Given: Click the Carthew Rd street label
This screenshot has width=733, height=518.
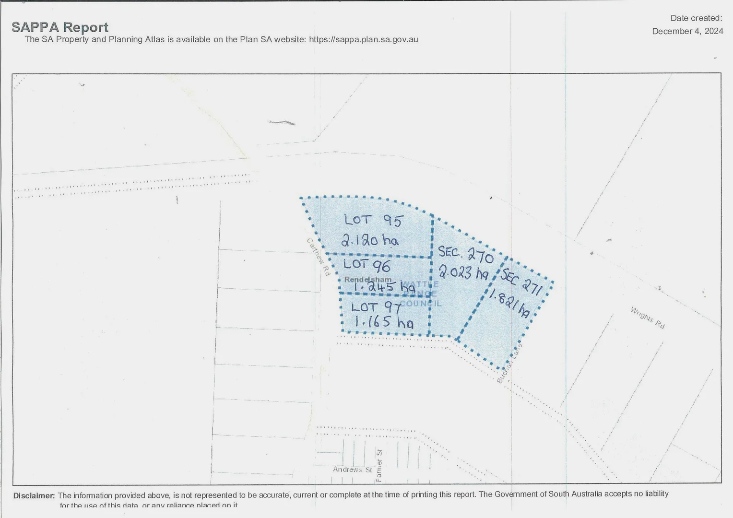Looking at the screenshot, I should 319,257.
